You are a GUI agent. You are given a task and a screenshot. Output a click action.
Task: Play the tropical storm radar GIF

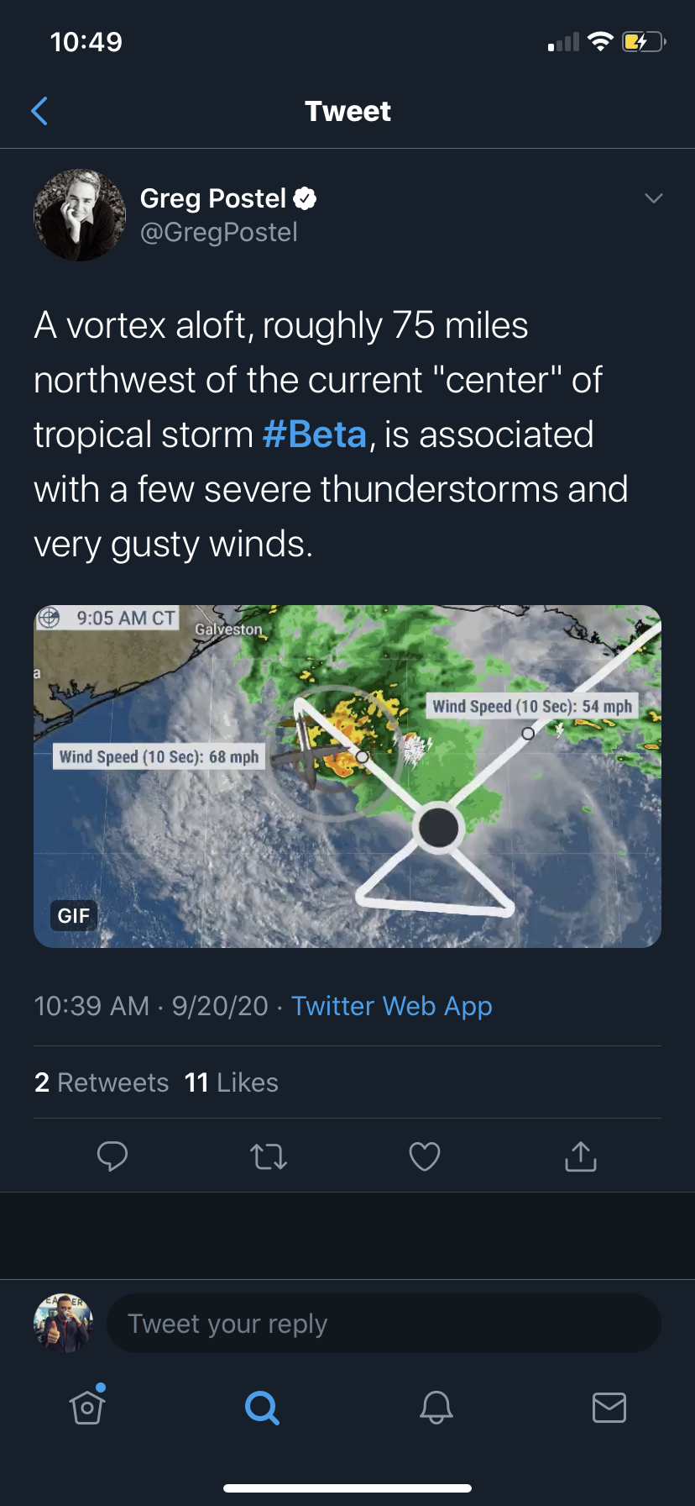click(x=347, y=777)
